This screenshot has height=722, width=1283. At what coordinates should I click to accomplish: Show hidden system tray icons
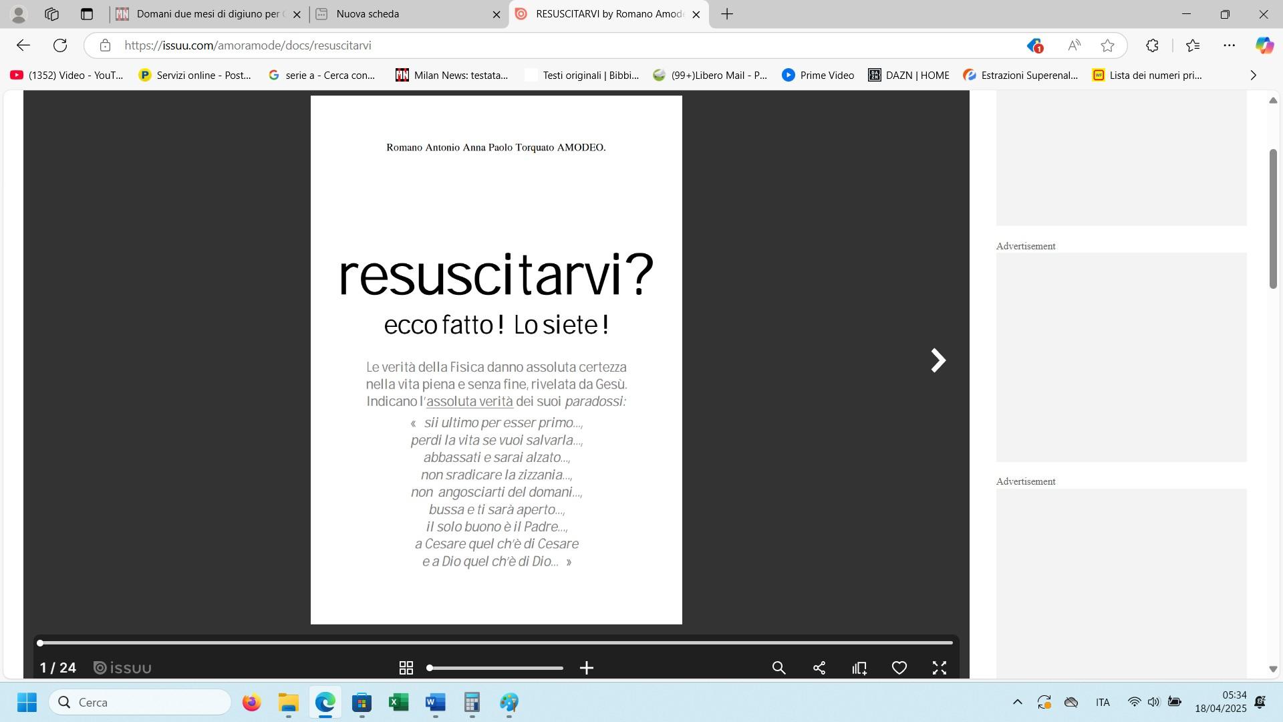coord(1017,702)
